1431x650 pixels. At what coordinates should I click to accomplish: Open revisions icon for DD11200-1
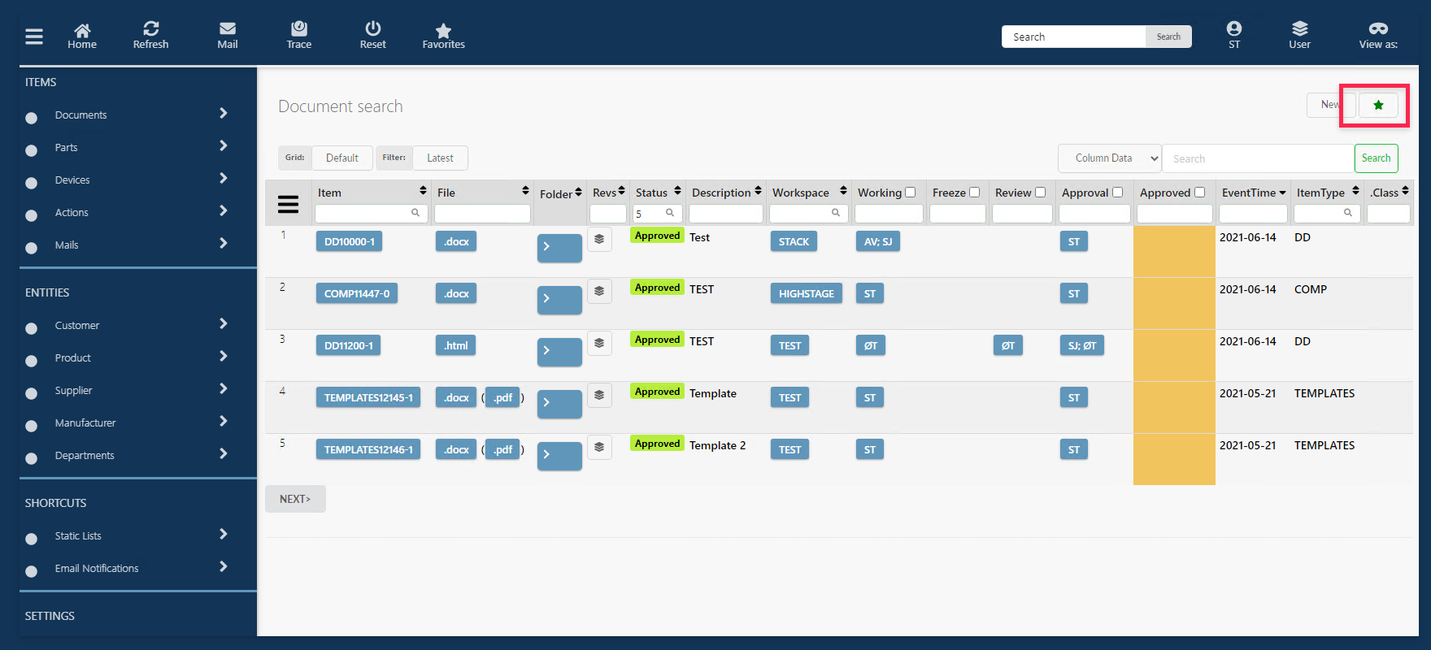[x=599, y=343]
